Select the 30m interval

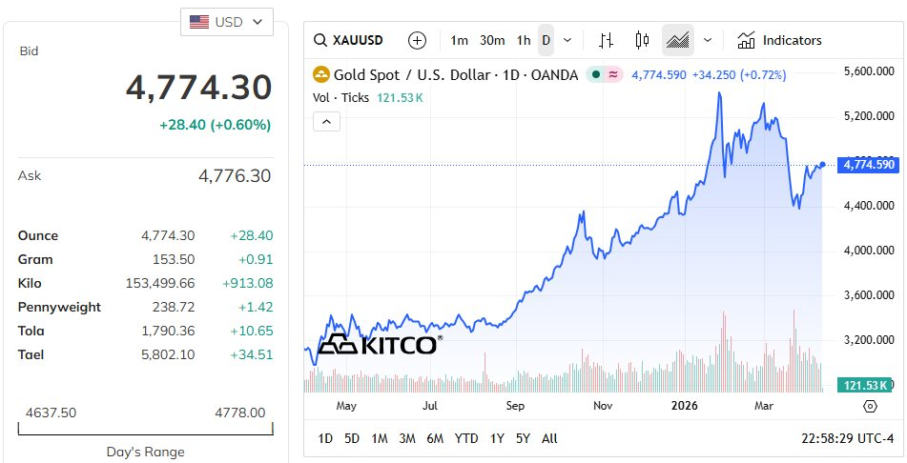point(492,40)
